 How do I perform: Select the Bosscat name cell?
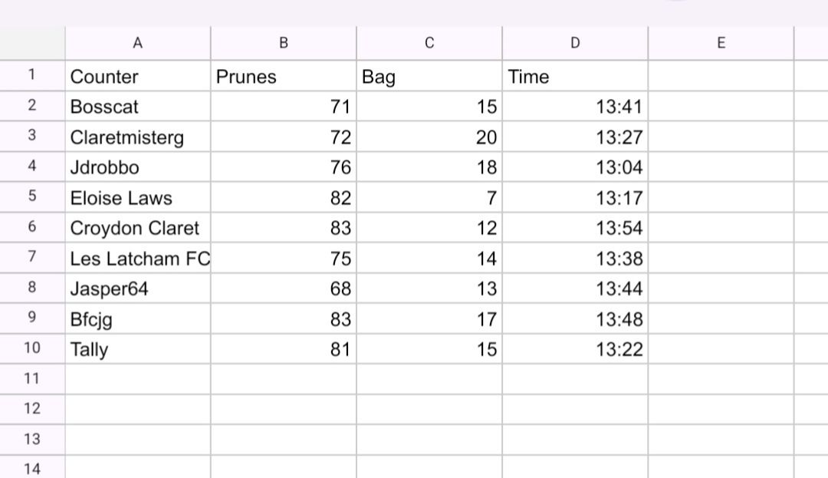(x=137, y=107)
